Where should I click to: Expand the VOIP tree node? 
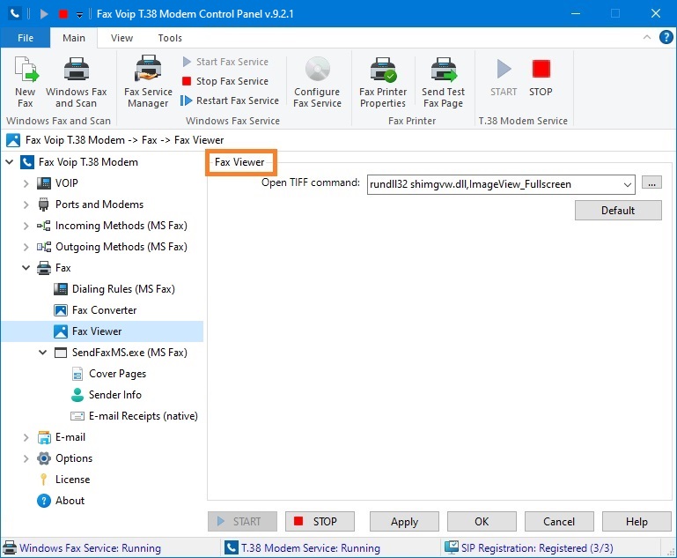pyautogui.click(x=26, y=183)
